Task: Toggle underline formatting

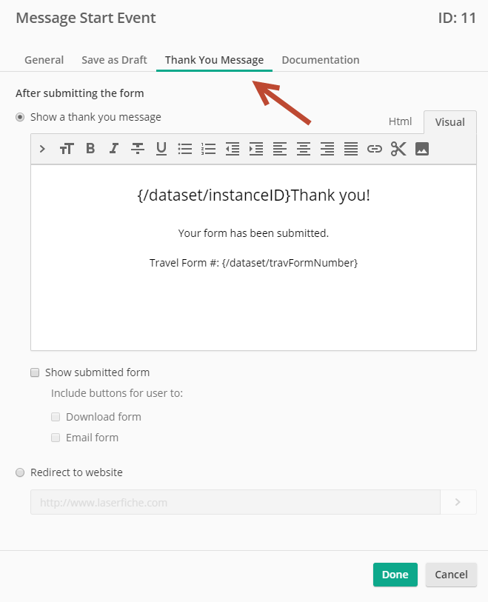Action: click(x=161, y=149)
